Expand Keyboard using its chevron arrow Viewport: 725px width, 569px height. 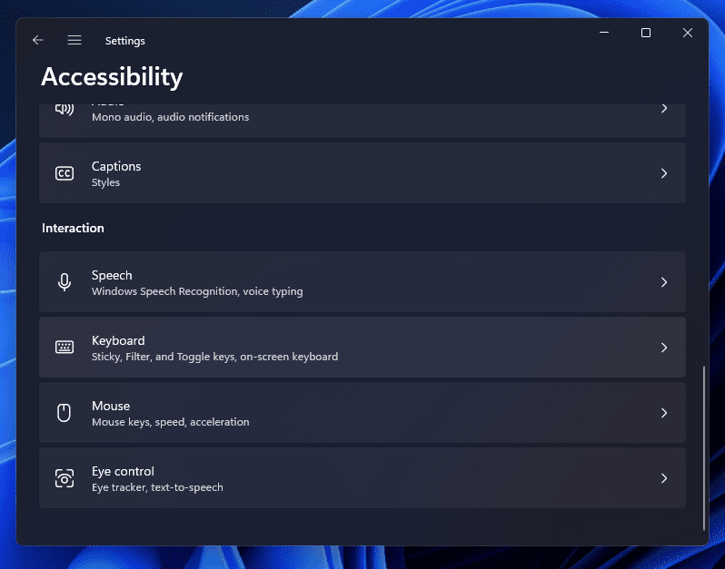click(x=664, y=348)
